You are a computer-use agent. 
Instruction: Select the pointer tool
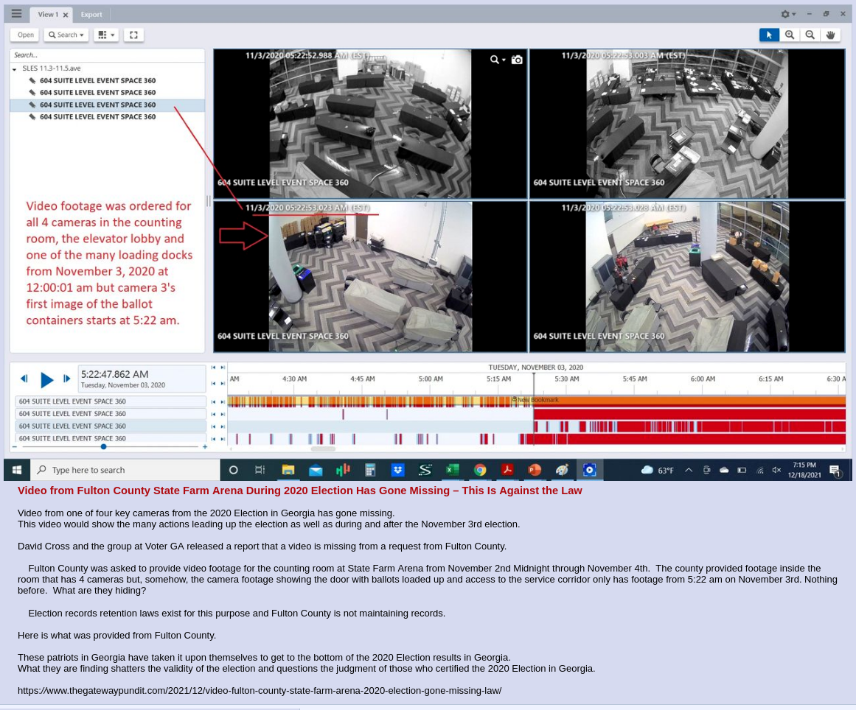tap(769, 35)
